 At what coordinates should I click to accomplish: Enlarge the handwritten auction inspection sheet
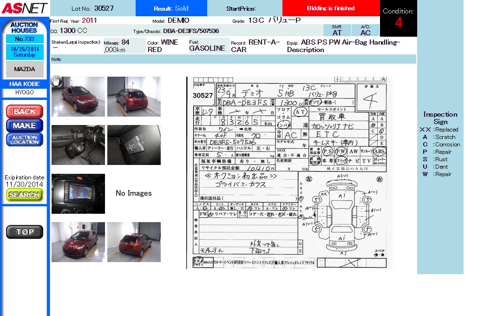click(x=289, y=172)
